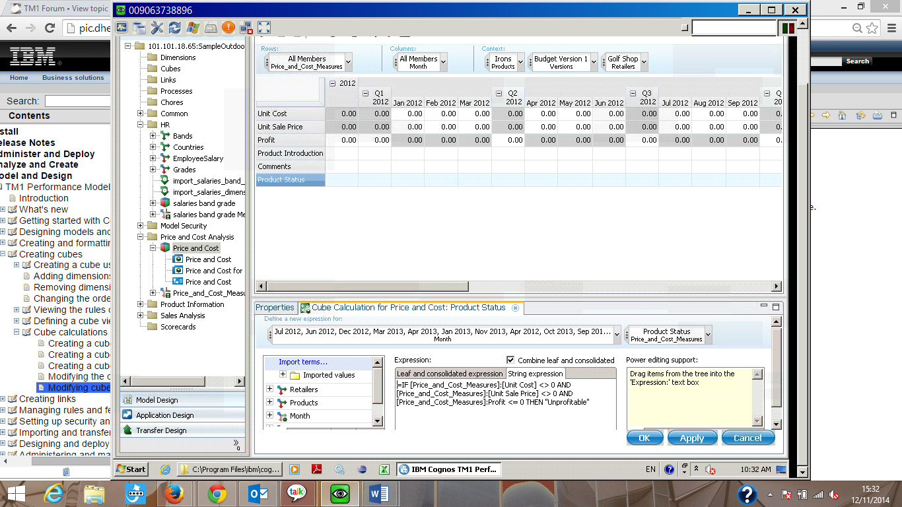Select Leaf and consolidated expression tab
This screenshot has height=507, width=902.
(450, 374)
